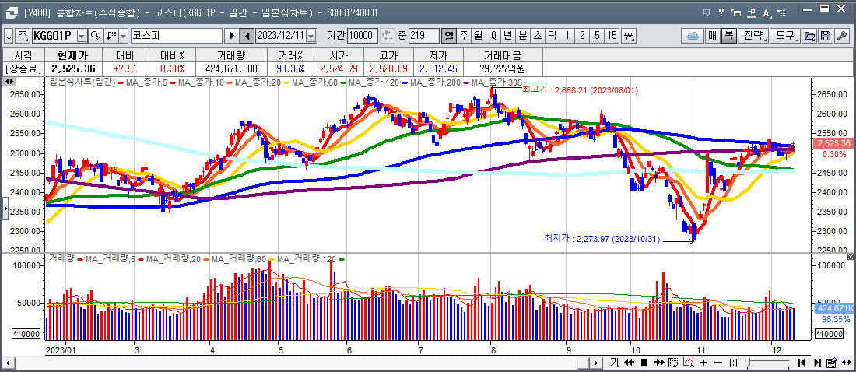The width and height of the screenshot is (856, 372).
Task: Click the horizontal expand arrows icon in the bottom toolbar
Action: pyautogui.click(x=847, y=362)
